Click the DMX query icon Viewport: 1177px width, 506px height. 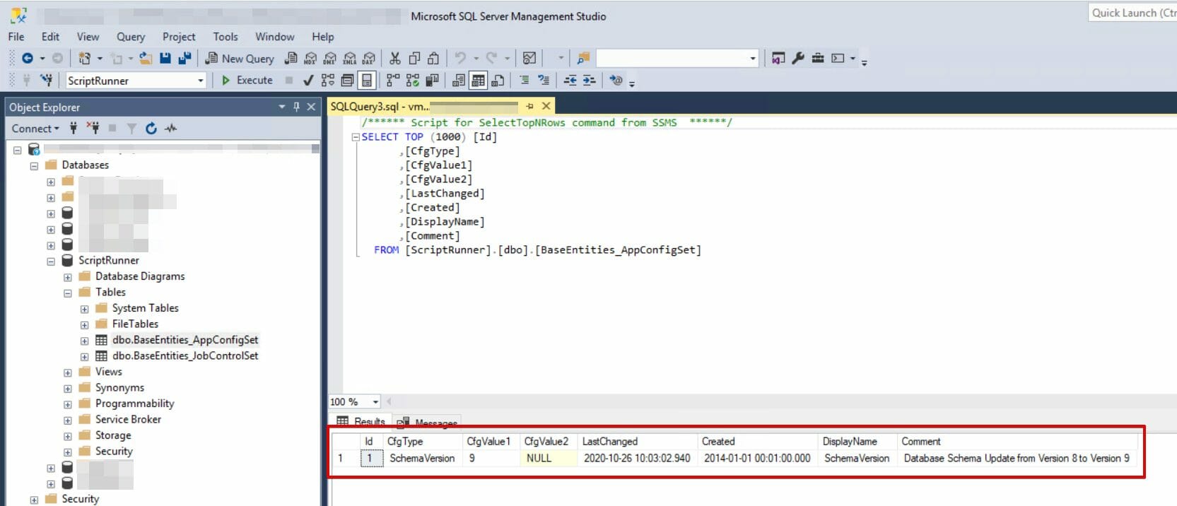329,59
